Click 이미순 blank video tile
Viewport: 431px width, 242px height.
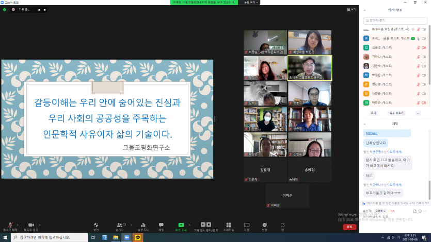click(x=287, y=196)
